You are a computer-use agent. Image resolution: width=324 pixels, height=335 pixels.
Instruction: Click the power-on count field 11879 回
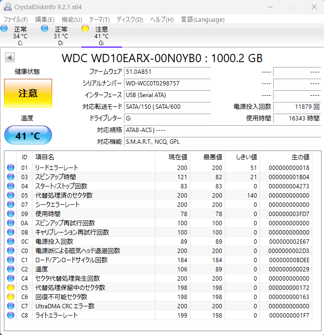pos(297,107)
